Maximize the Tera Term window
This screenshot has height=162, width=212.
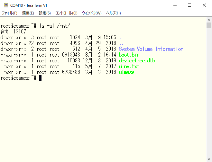click(189, 5)
